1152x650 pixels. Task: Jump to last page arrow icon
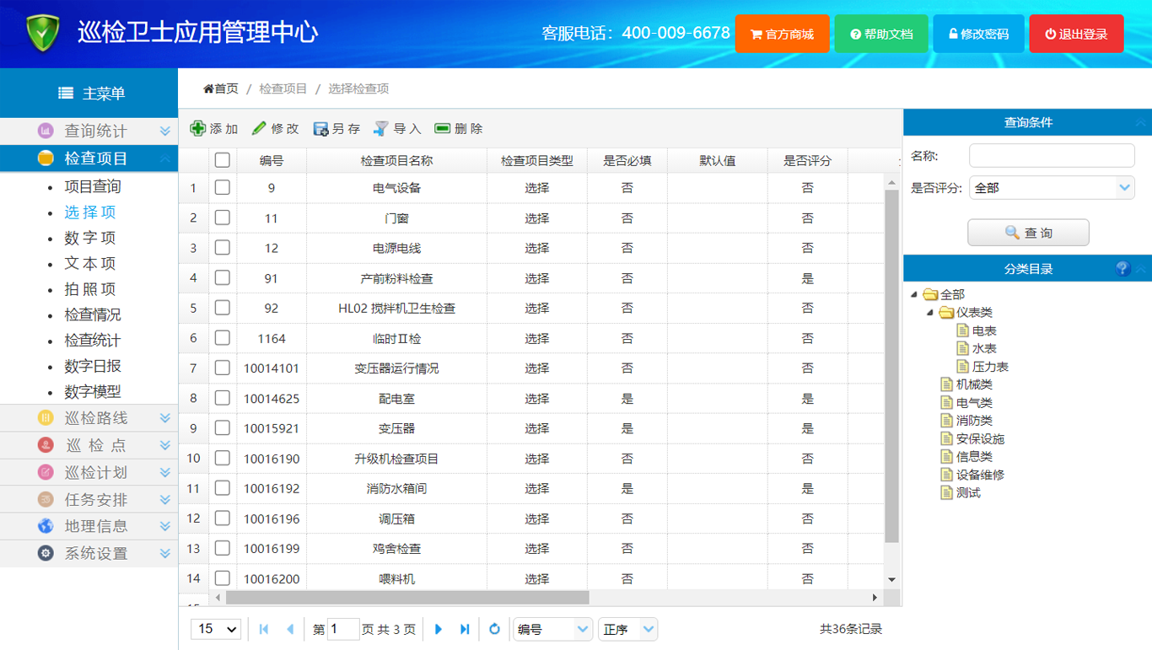pos(465,629)
